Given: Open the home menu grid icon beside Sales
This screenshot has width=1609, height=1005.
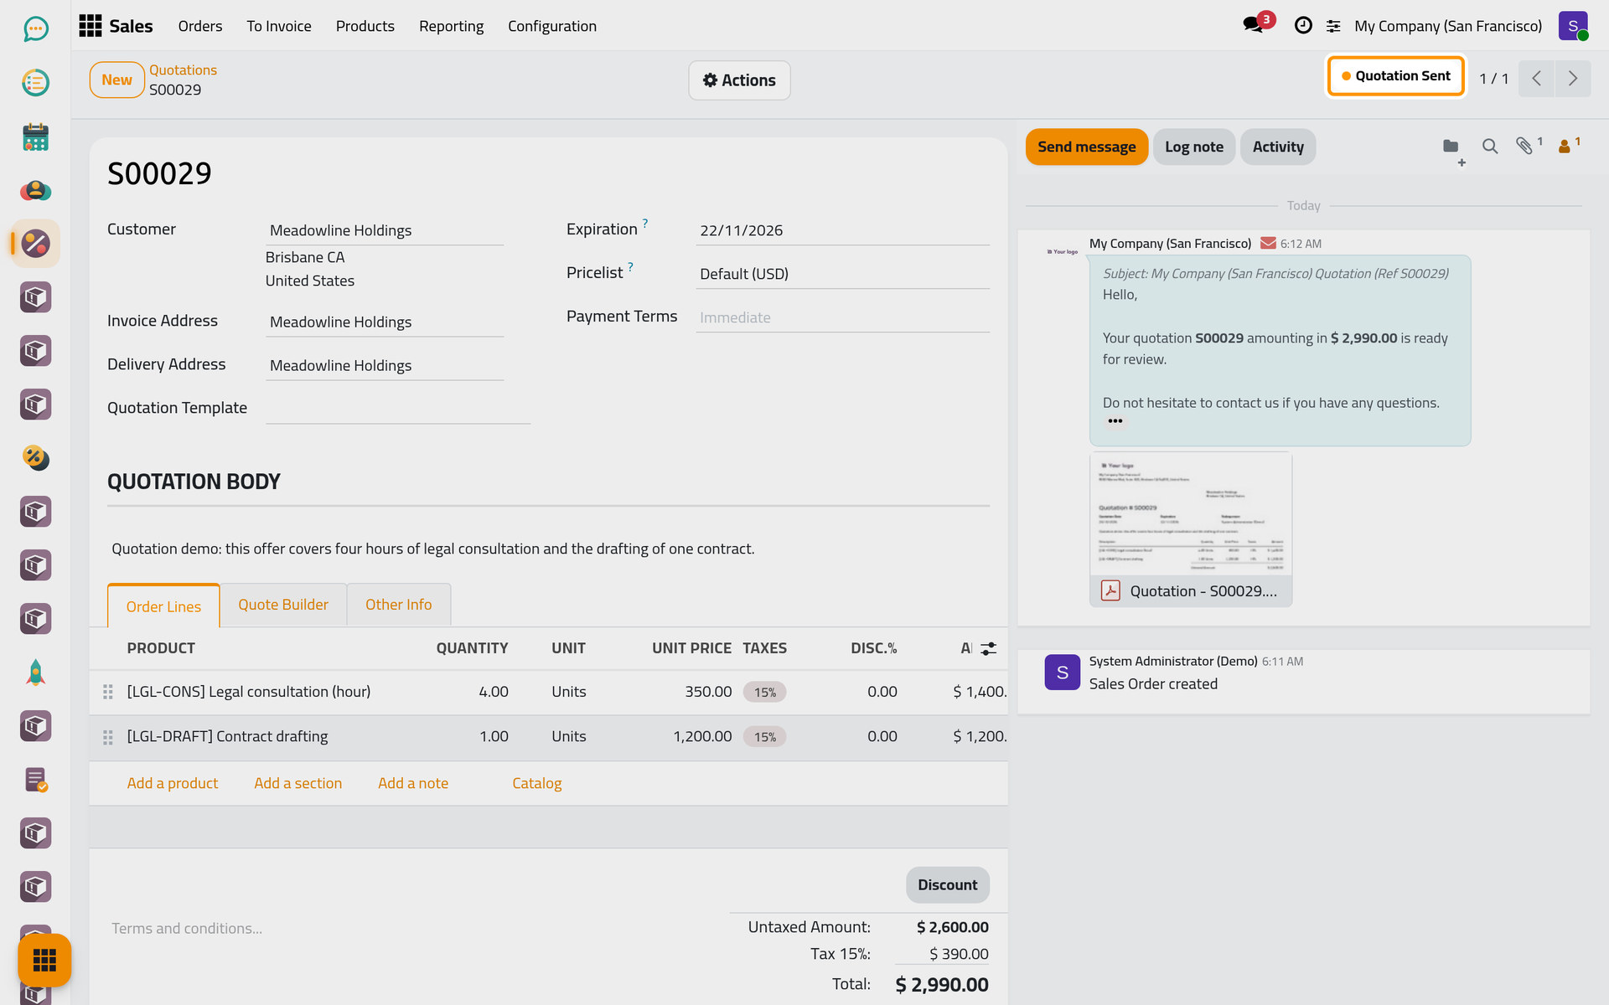Looking at the screenshot, I should click(90, 26).
